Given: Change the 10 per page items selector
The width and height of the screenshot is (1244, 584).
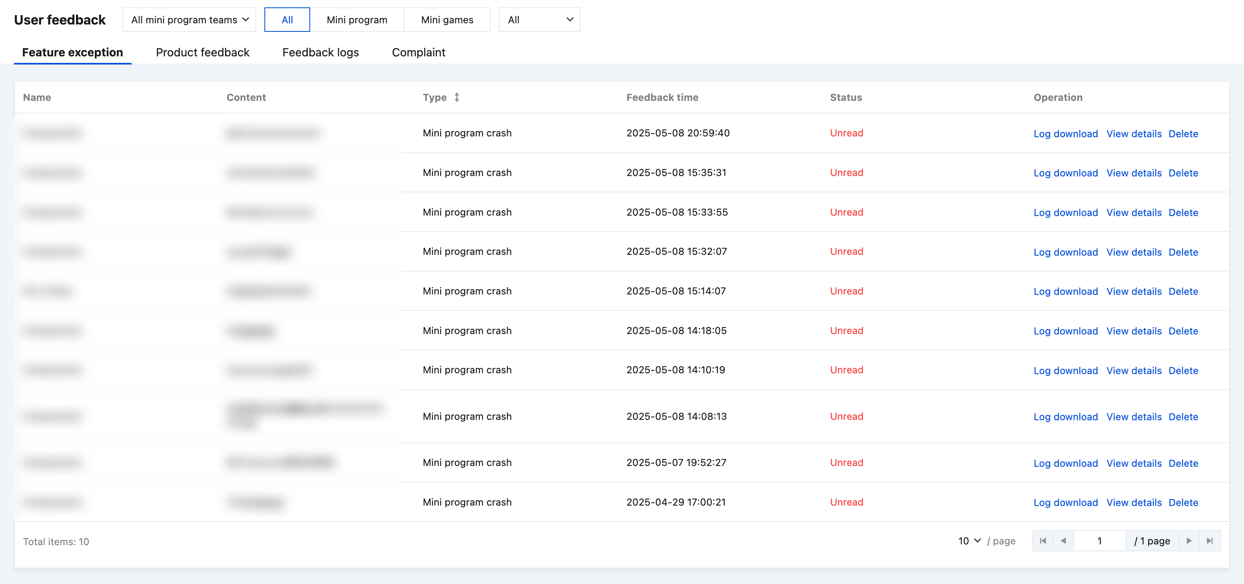Looking at the screenshot, I should pyautogui.click(x=969, y=541).
